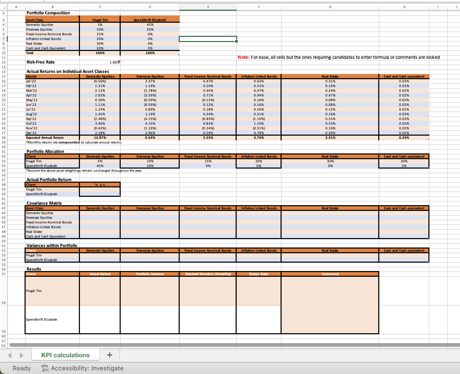The image size is (460, 374).
Task: Click the horizontal scrollbar
Action: [234, 345]
